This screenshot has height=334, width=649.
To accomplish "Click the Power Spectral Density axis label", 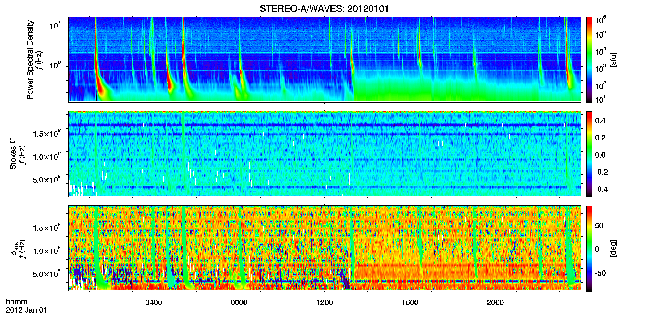I will [30, 60].
